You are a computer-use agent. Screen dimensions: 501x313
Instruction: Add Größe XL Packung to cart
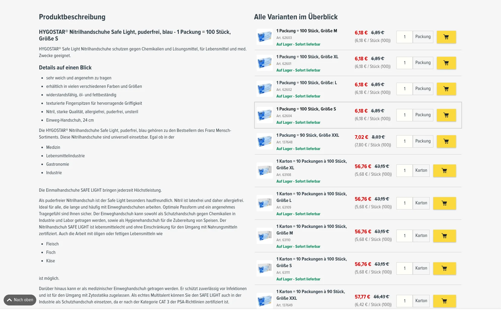446,63
